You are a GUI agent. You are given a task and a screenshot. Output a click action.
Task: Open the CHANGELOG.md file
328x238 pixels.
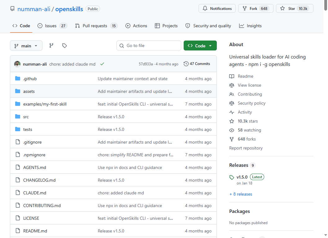coord(39,180)
